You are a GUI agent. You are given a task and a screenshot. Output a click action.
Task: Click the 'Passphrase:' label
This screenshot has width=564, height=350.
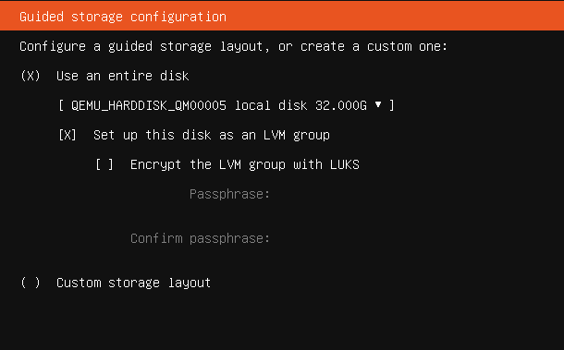229,195
